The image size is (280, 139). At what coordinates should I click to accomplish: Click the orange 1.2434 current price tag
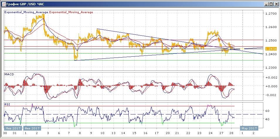coord(269,49)
